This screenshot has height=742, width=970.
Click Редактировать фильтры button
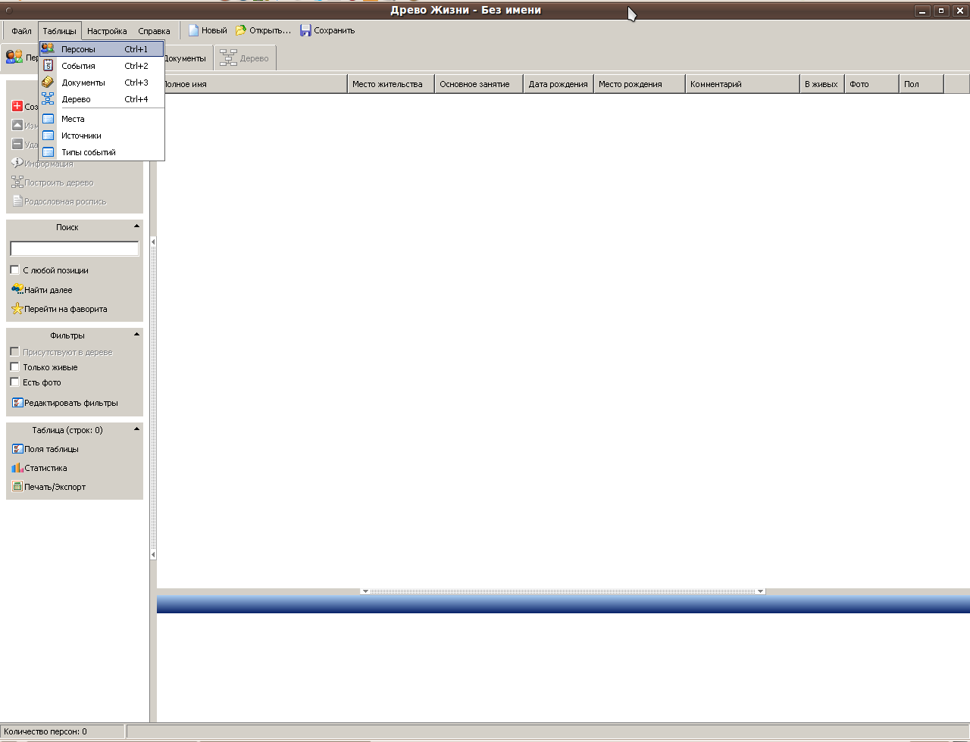65,403
